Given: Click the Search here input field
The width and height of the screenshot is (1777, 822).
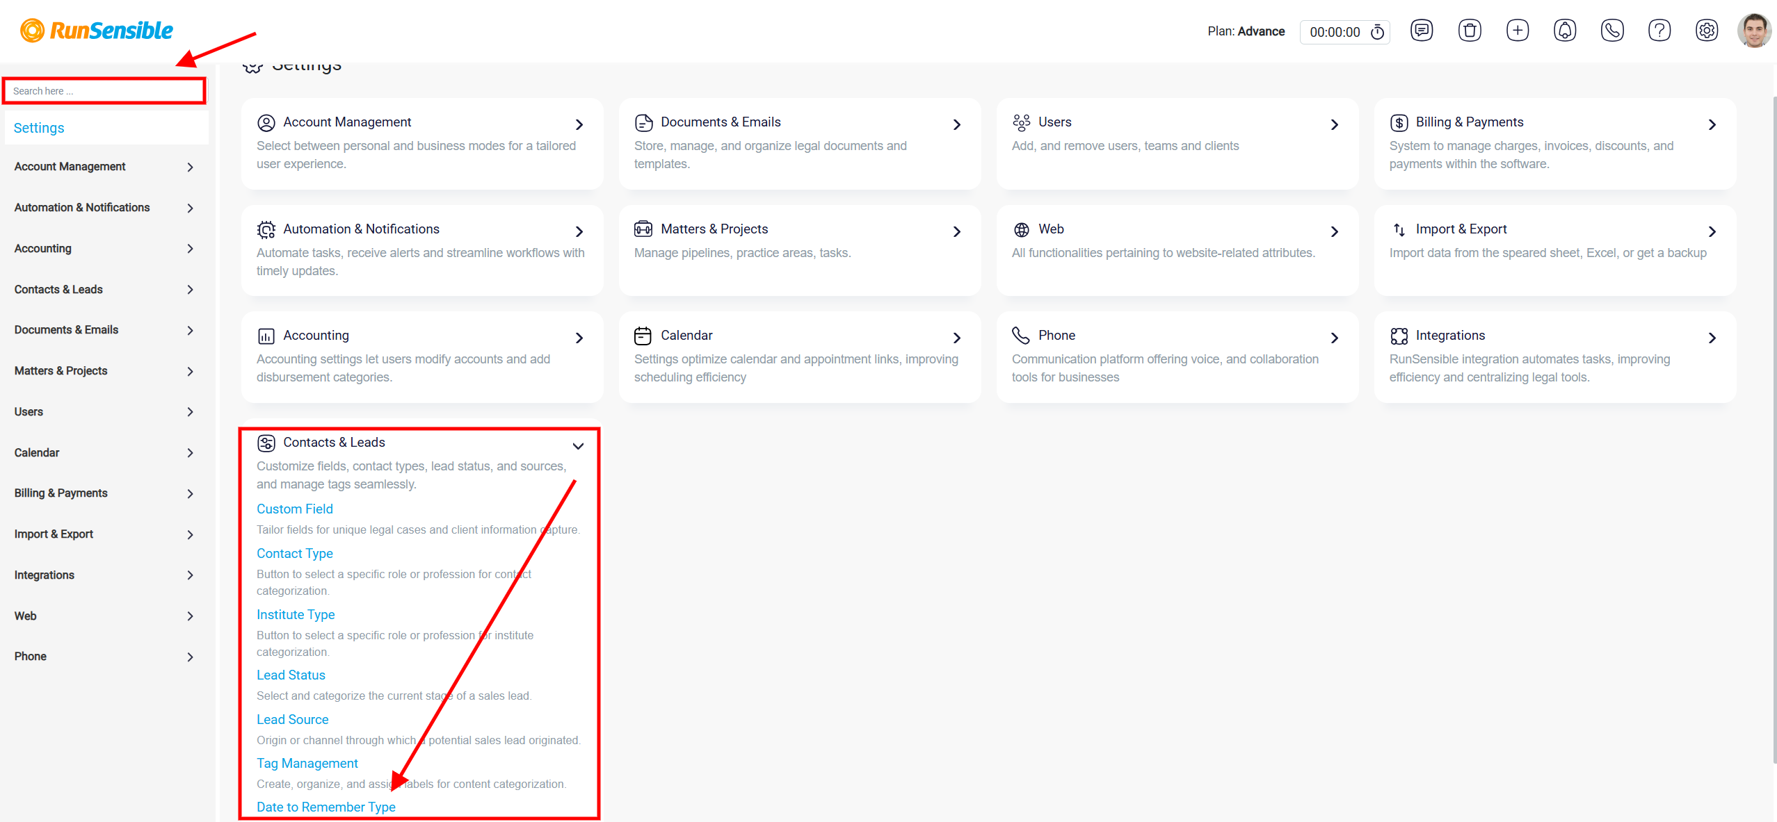Looking at the screenshot, I should 104,91.
